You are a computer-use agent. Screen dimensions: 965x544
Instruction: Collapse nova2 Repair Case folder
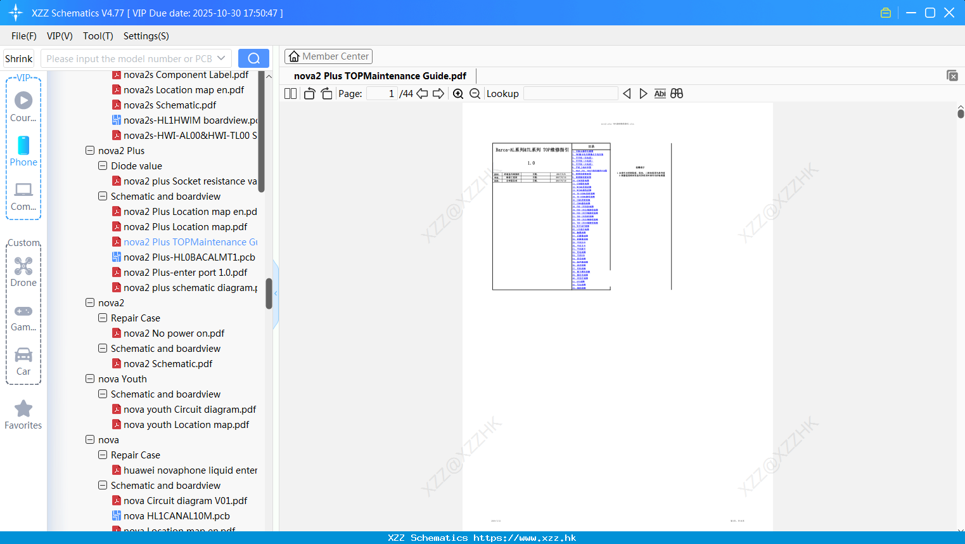pos(103,318)
